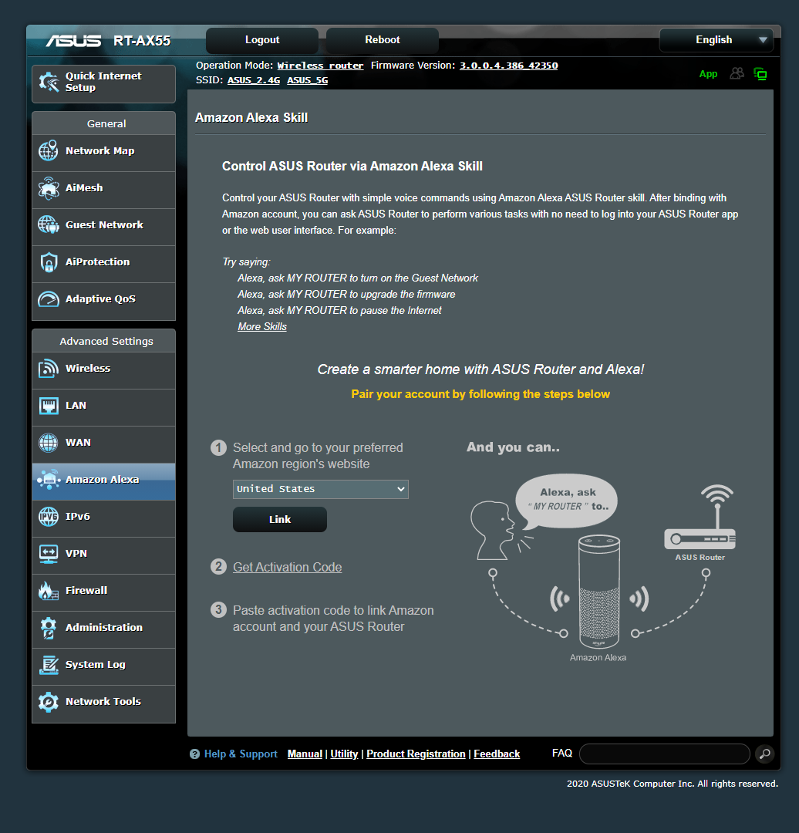
Task: Click the Network Tools icon
Action: pyautogui.click(x=49, y=702)
